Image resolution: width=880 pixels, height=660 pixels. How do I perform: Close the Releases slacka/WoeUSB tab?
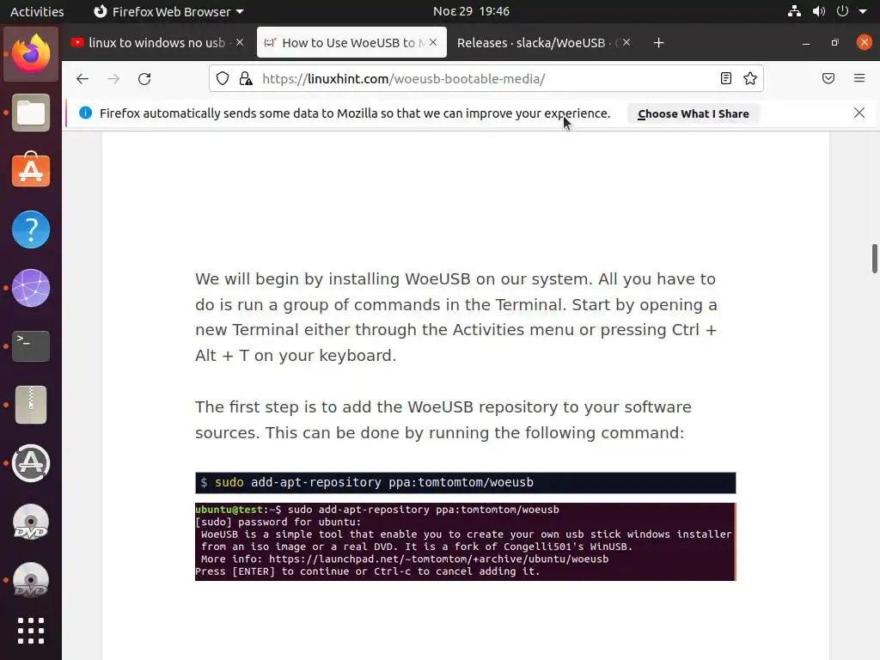[626, 42]
